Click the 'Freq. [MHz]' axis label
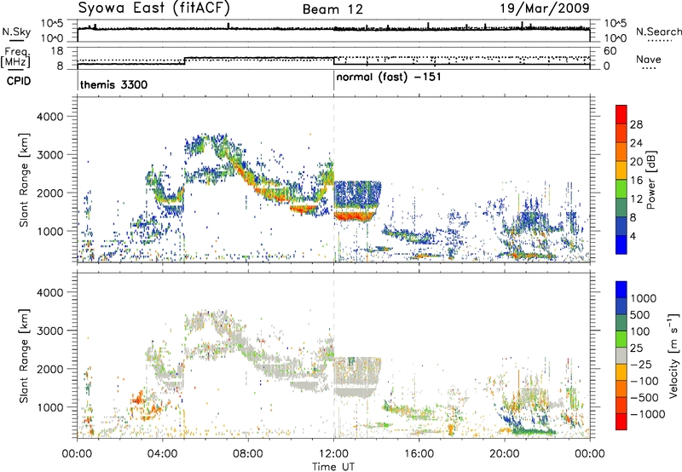The image size is (682, 472). (x=15, y=58)
